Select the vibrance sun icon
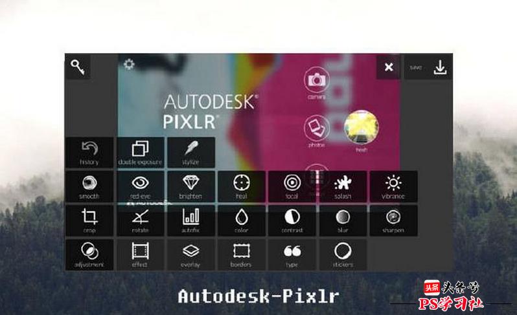 pos(393,186)
